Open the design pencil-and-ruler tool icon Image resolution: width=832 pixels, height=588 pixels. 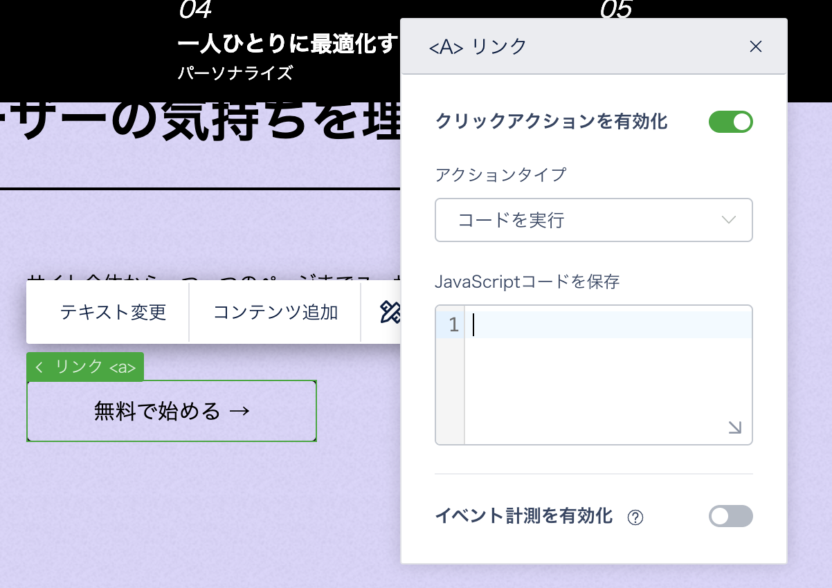point(390,312)
